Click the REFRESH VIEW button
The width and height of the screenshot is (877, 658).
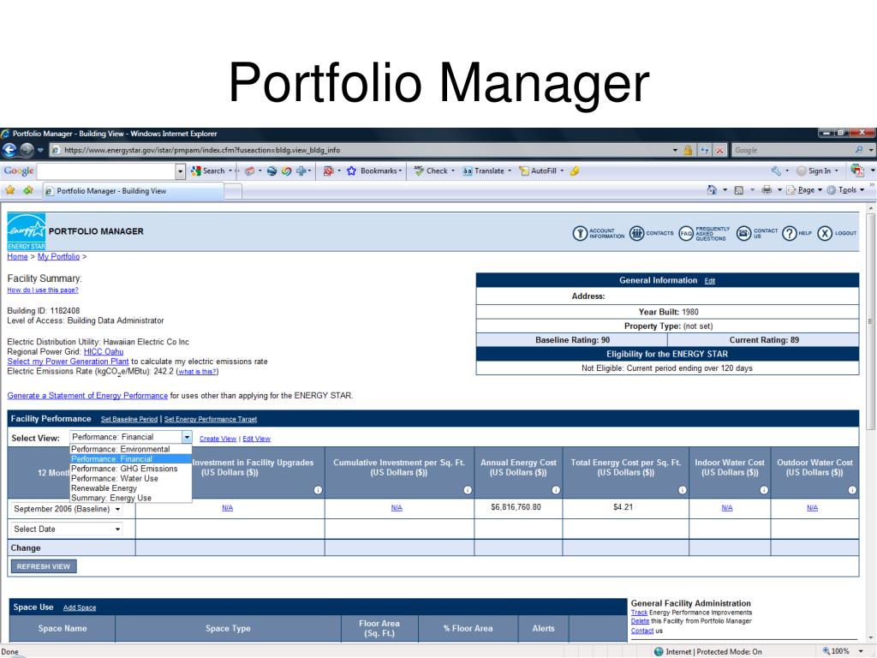coord(44,566)
